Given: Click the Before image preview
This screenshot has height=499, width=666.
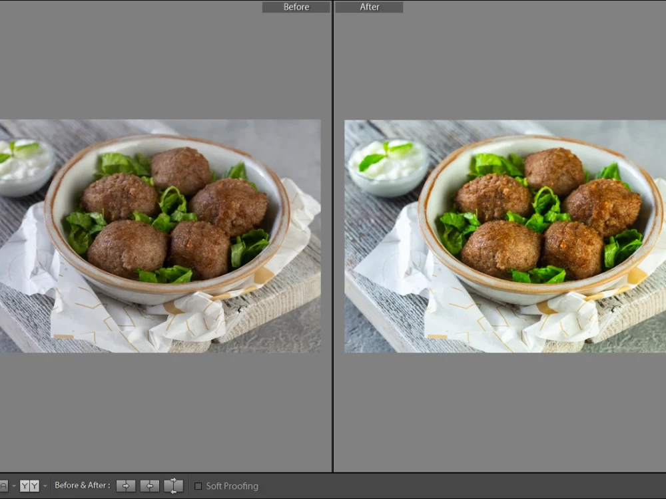Looking at the screenshot, I should (x=160, y=236).
